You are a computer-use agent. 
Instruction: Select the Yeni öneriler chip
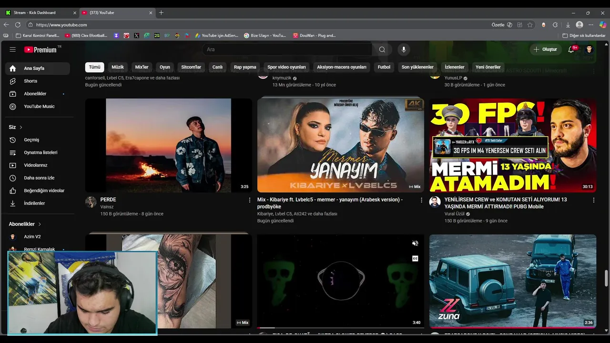pyautogui.click(x=488, y=67)
